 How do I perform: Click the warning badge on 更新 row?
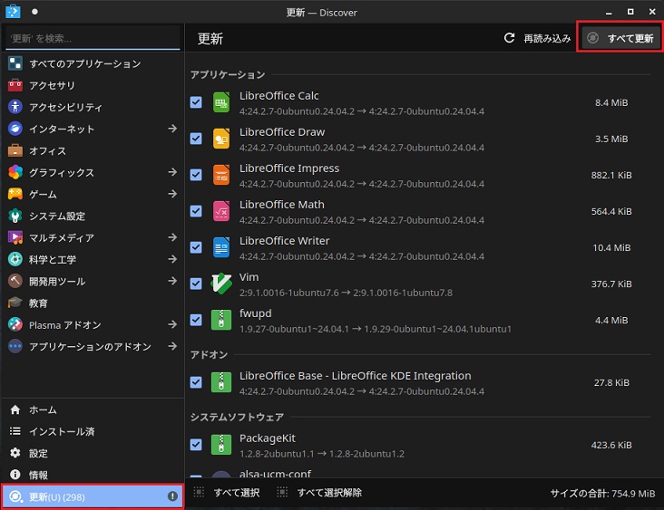[172, 496]
